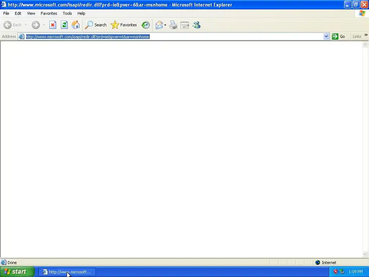The image size is (369, 277).
Task: Open the Favorites pane with star
Action: click(124, 25)
